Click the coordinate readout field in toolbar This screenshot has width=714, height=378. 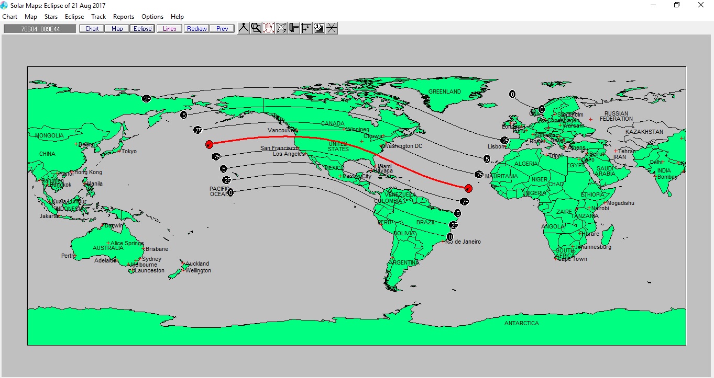tap(40, 29)
